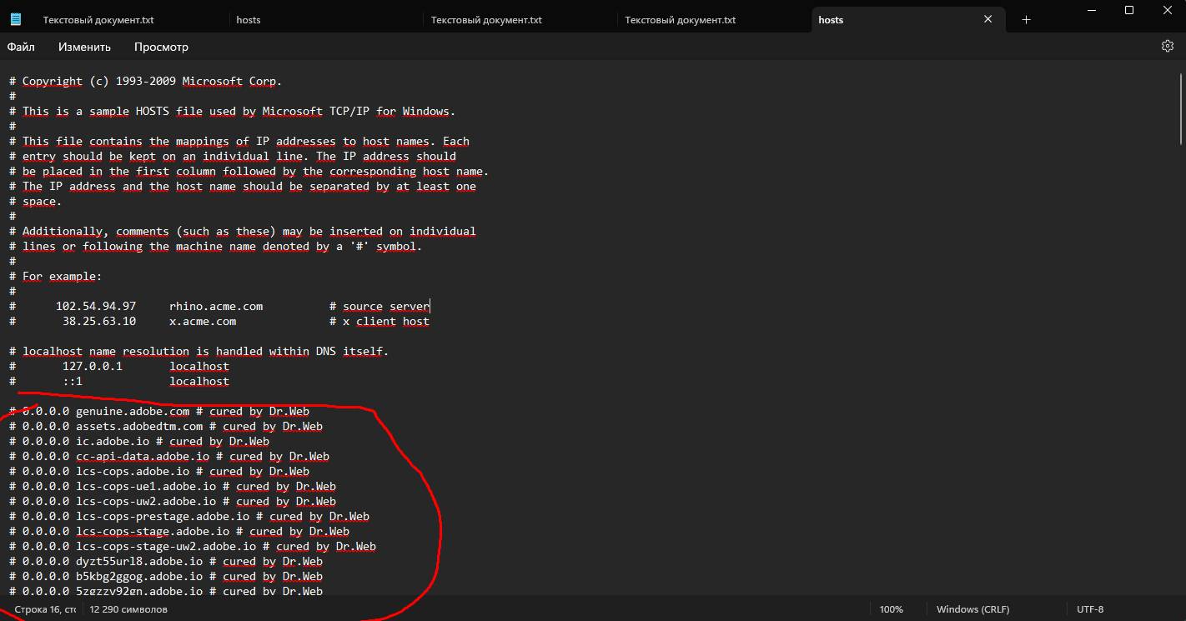Viewport: 1186px width, 621px height.
Task: Minimize the Notepad window
Action: coord(1091,10)
